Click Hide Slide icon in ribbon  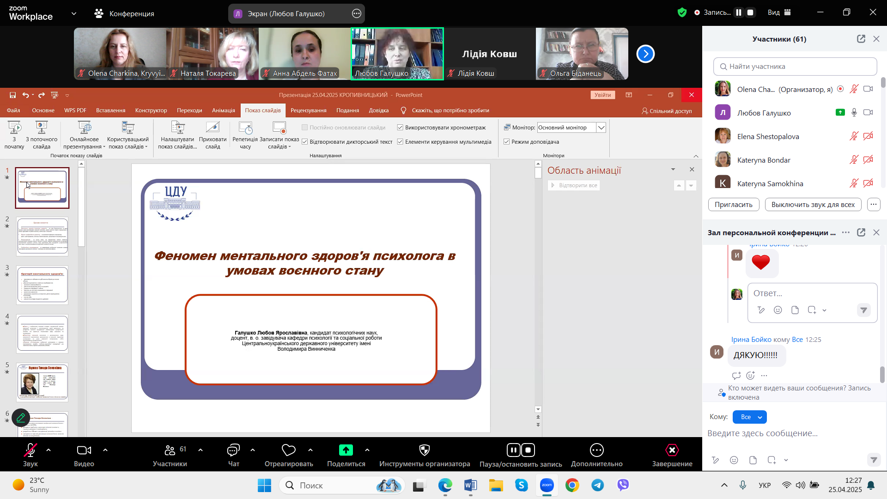[213, 128]
